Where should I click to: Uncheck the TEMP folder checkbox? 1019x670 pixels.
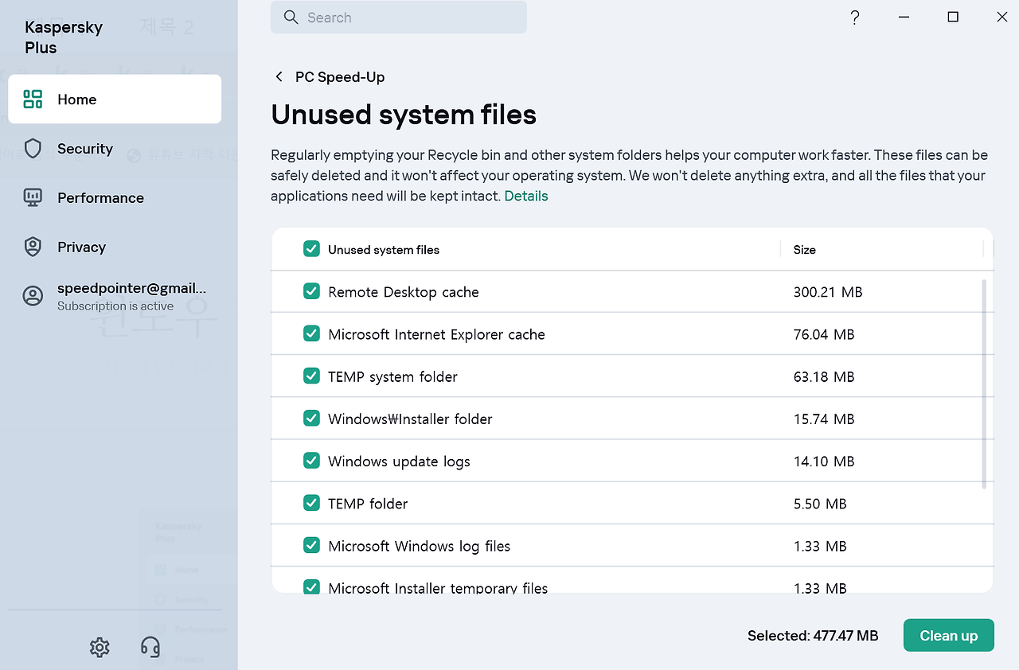(x=311, y=503)
